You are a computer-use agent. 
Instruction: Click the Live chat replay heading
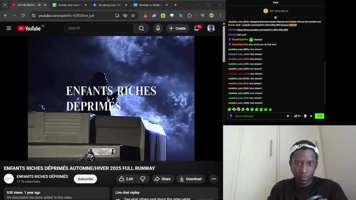[127, 192]
